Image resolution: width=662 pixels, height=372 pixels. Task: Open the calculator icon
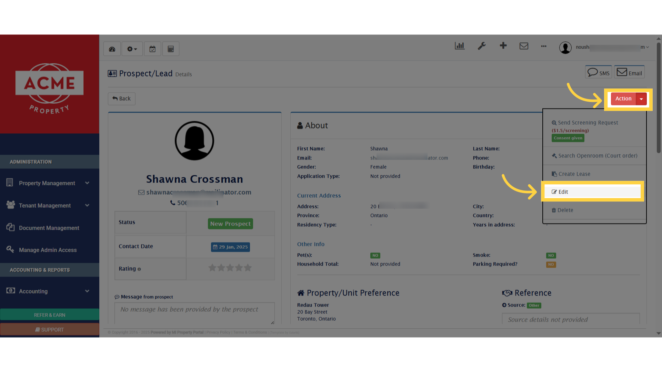click(x=171, y=49)
